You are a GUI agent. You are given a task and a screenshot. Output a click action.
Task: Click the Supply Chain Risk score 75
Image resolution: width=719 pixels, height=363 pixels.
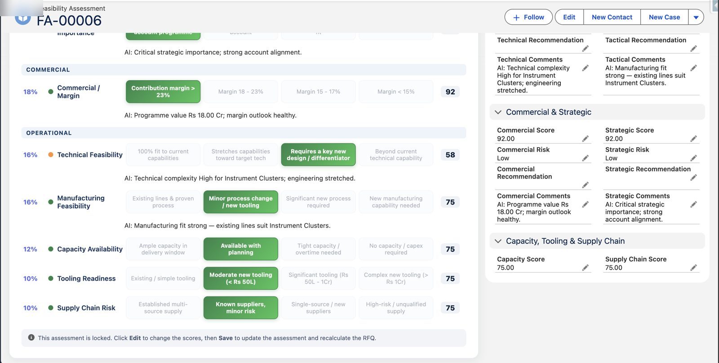point(450,308)
